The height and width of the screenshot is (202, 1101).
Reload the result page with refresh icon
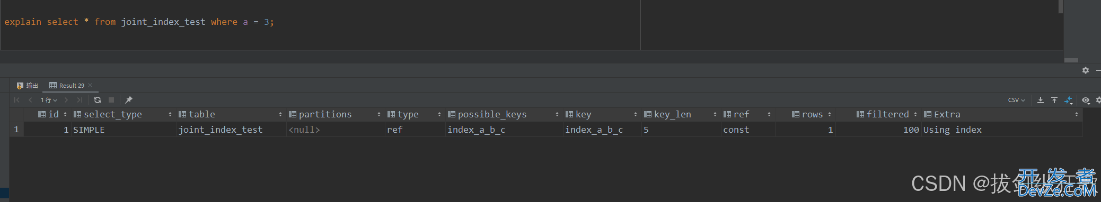pyautogui.click(x=98, y=100)
